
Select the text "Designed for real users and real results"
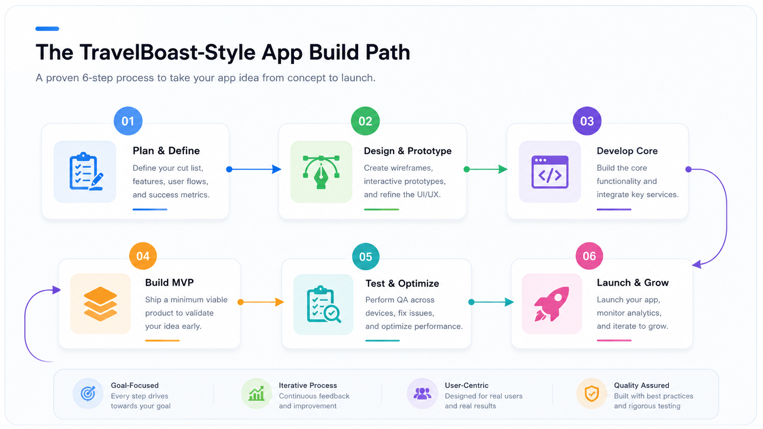pos(484,401)
